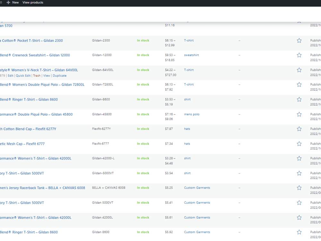Open Quick Edit for Gildan 64V00L product
Screen dimensions: 321x241
pos(23,76)
